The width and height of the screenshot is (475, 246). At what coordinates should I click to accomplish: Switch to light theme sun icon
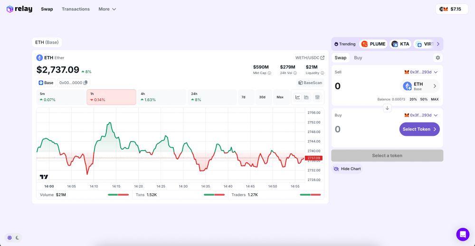coord(9,238)
